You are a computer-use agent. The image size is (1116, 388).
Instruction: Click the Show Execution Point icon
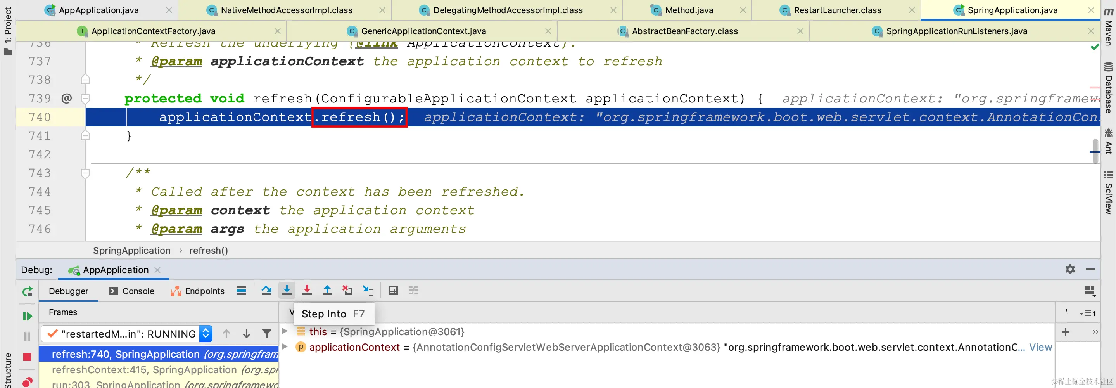pyautogui.click(x=241, y=291)
